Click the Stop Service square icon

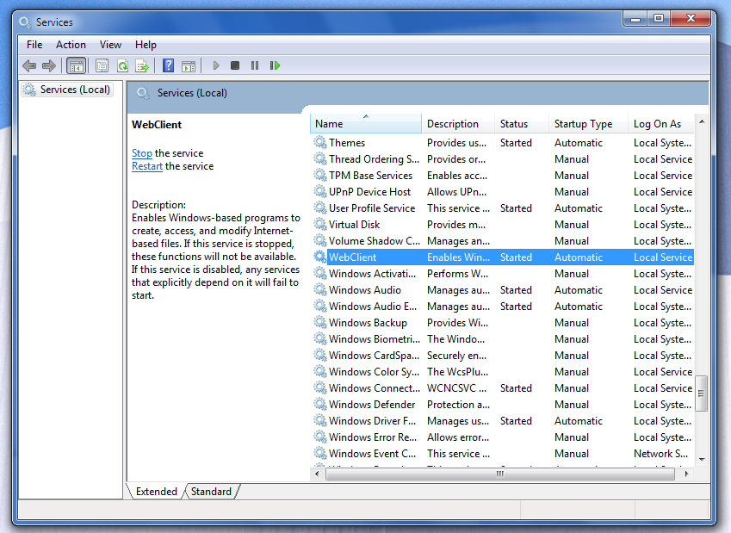pos(235,65)
